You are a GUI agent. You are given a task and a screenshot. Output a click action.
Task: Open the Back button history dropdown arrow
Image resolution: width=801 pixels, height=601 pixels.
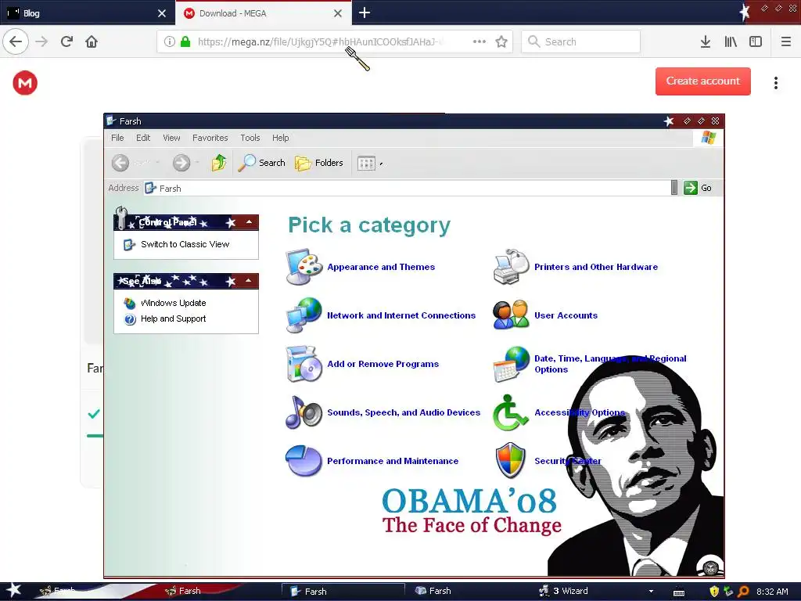coord(158,163)
